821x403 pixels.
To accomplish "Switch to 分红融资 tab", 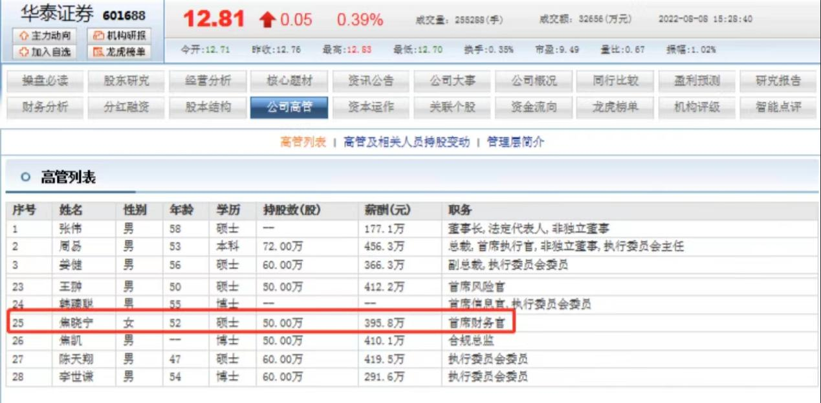I will coord(127,107).
